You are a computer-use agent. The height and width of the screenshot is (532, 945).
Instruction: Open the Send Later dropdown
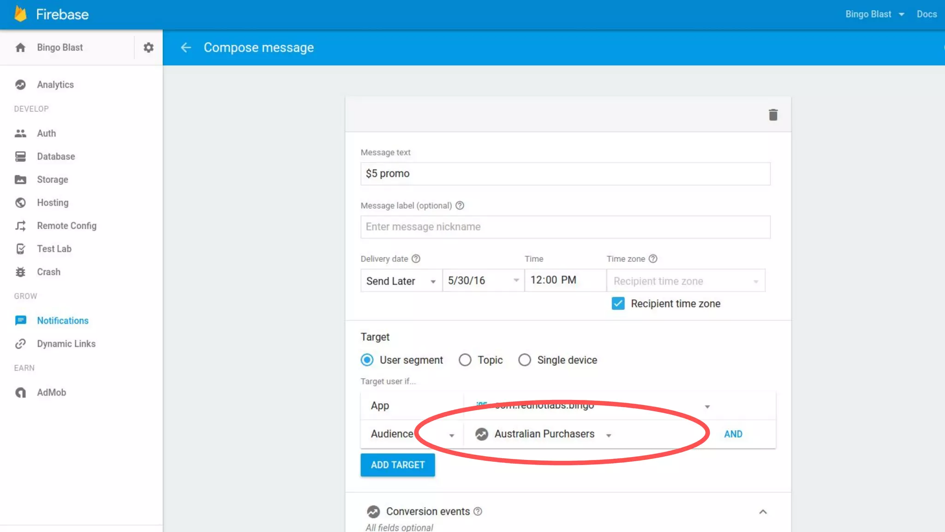[401, 281]
